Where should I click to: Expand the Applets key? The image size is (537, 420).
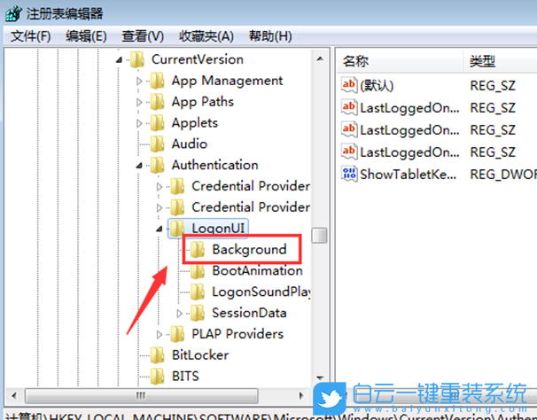pos(139,123)
